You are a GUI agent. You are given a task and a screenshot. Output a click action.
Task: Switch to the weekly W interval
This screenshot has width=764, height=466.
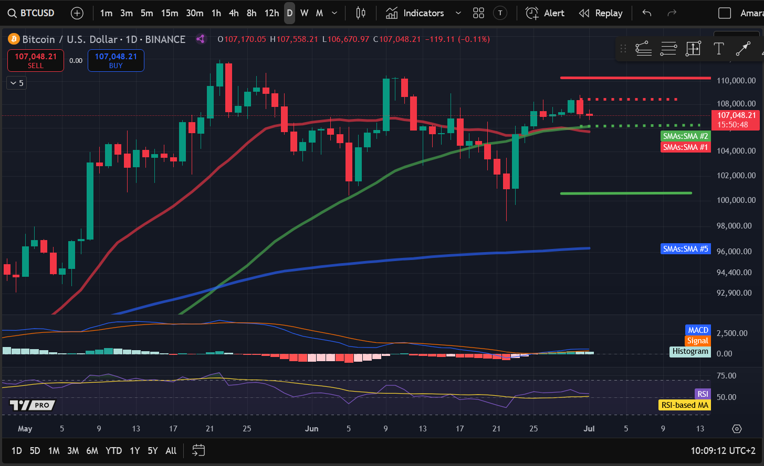click(x=305, y=13)
